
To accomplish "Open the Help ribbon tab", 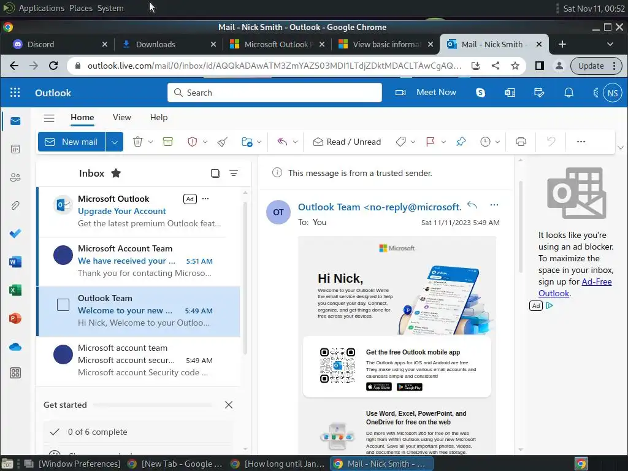I will [x=159, y=117].
